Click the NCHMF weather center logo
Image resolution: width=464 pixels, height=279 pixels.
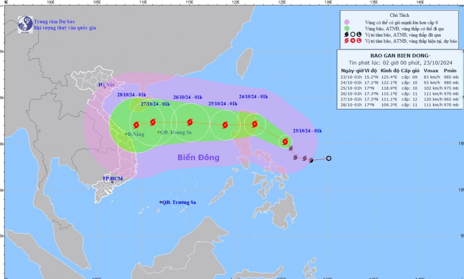coord(25,24)
